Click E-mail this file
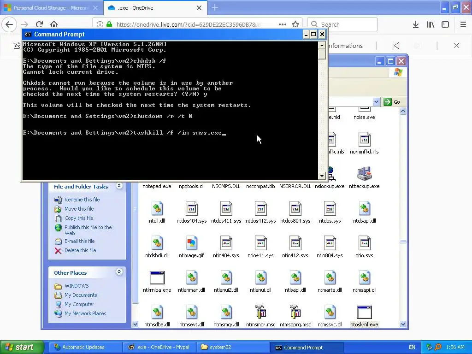The width and height of the screenshot is (472, 354). 79,241
